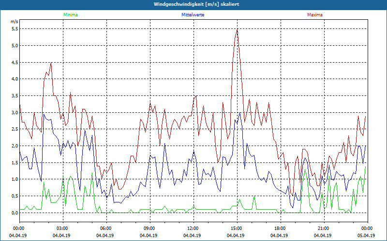Click the 03:00 time label

click(x=63, y=228)
